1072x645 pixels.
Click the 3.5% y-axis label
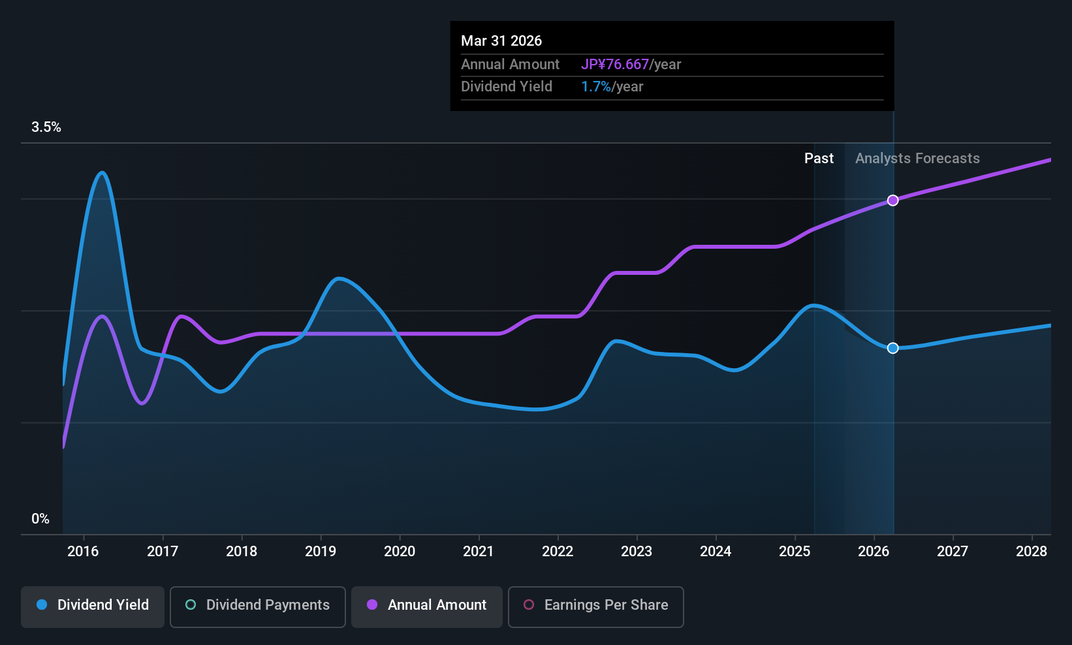46,127
